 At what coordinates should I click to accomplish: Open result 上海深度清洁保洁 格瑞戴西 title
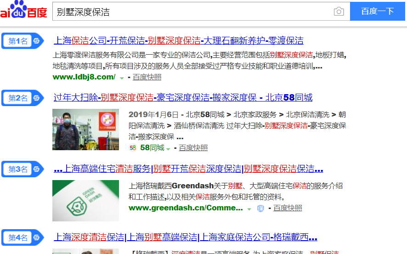tap(185, 237)
